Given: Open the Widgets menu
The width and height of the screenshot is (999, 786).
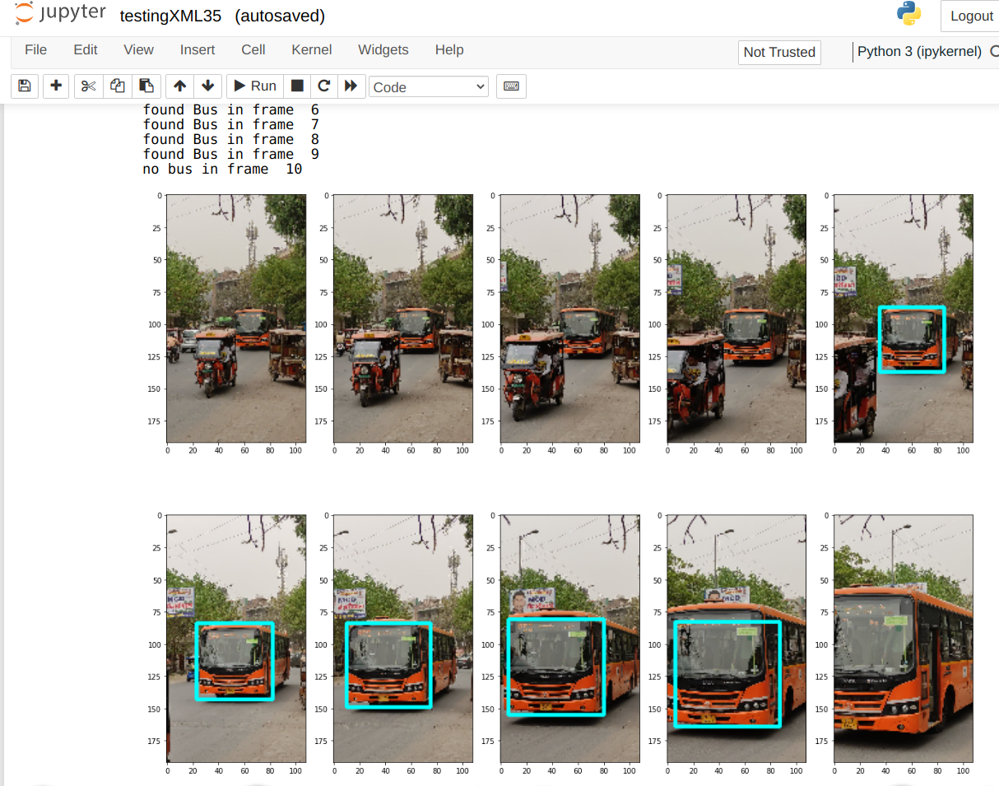Looking at the screenshot, I should click(383, 49).
